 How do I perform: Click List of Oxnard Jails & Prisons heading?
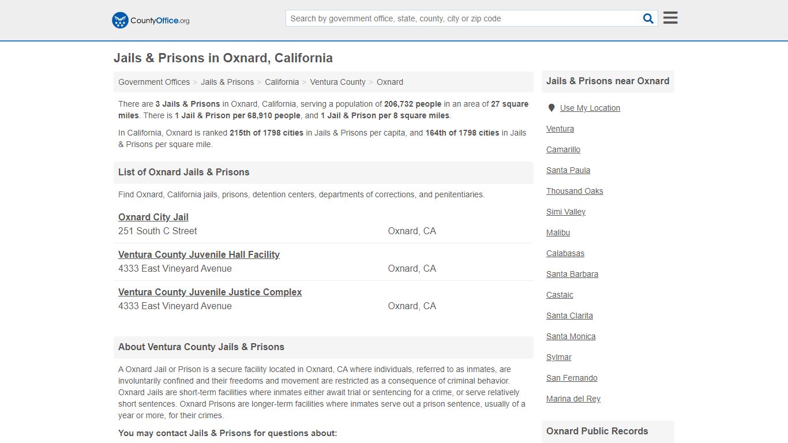point(184,172)
